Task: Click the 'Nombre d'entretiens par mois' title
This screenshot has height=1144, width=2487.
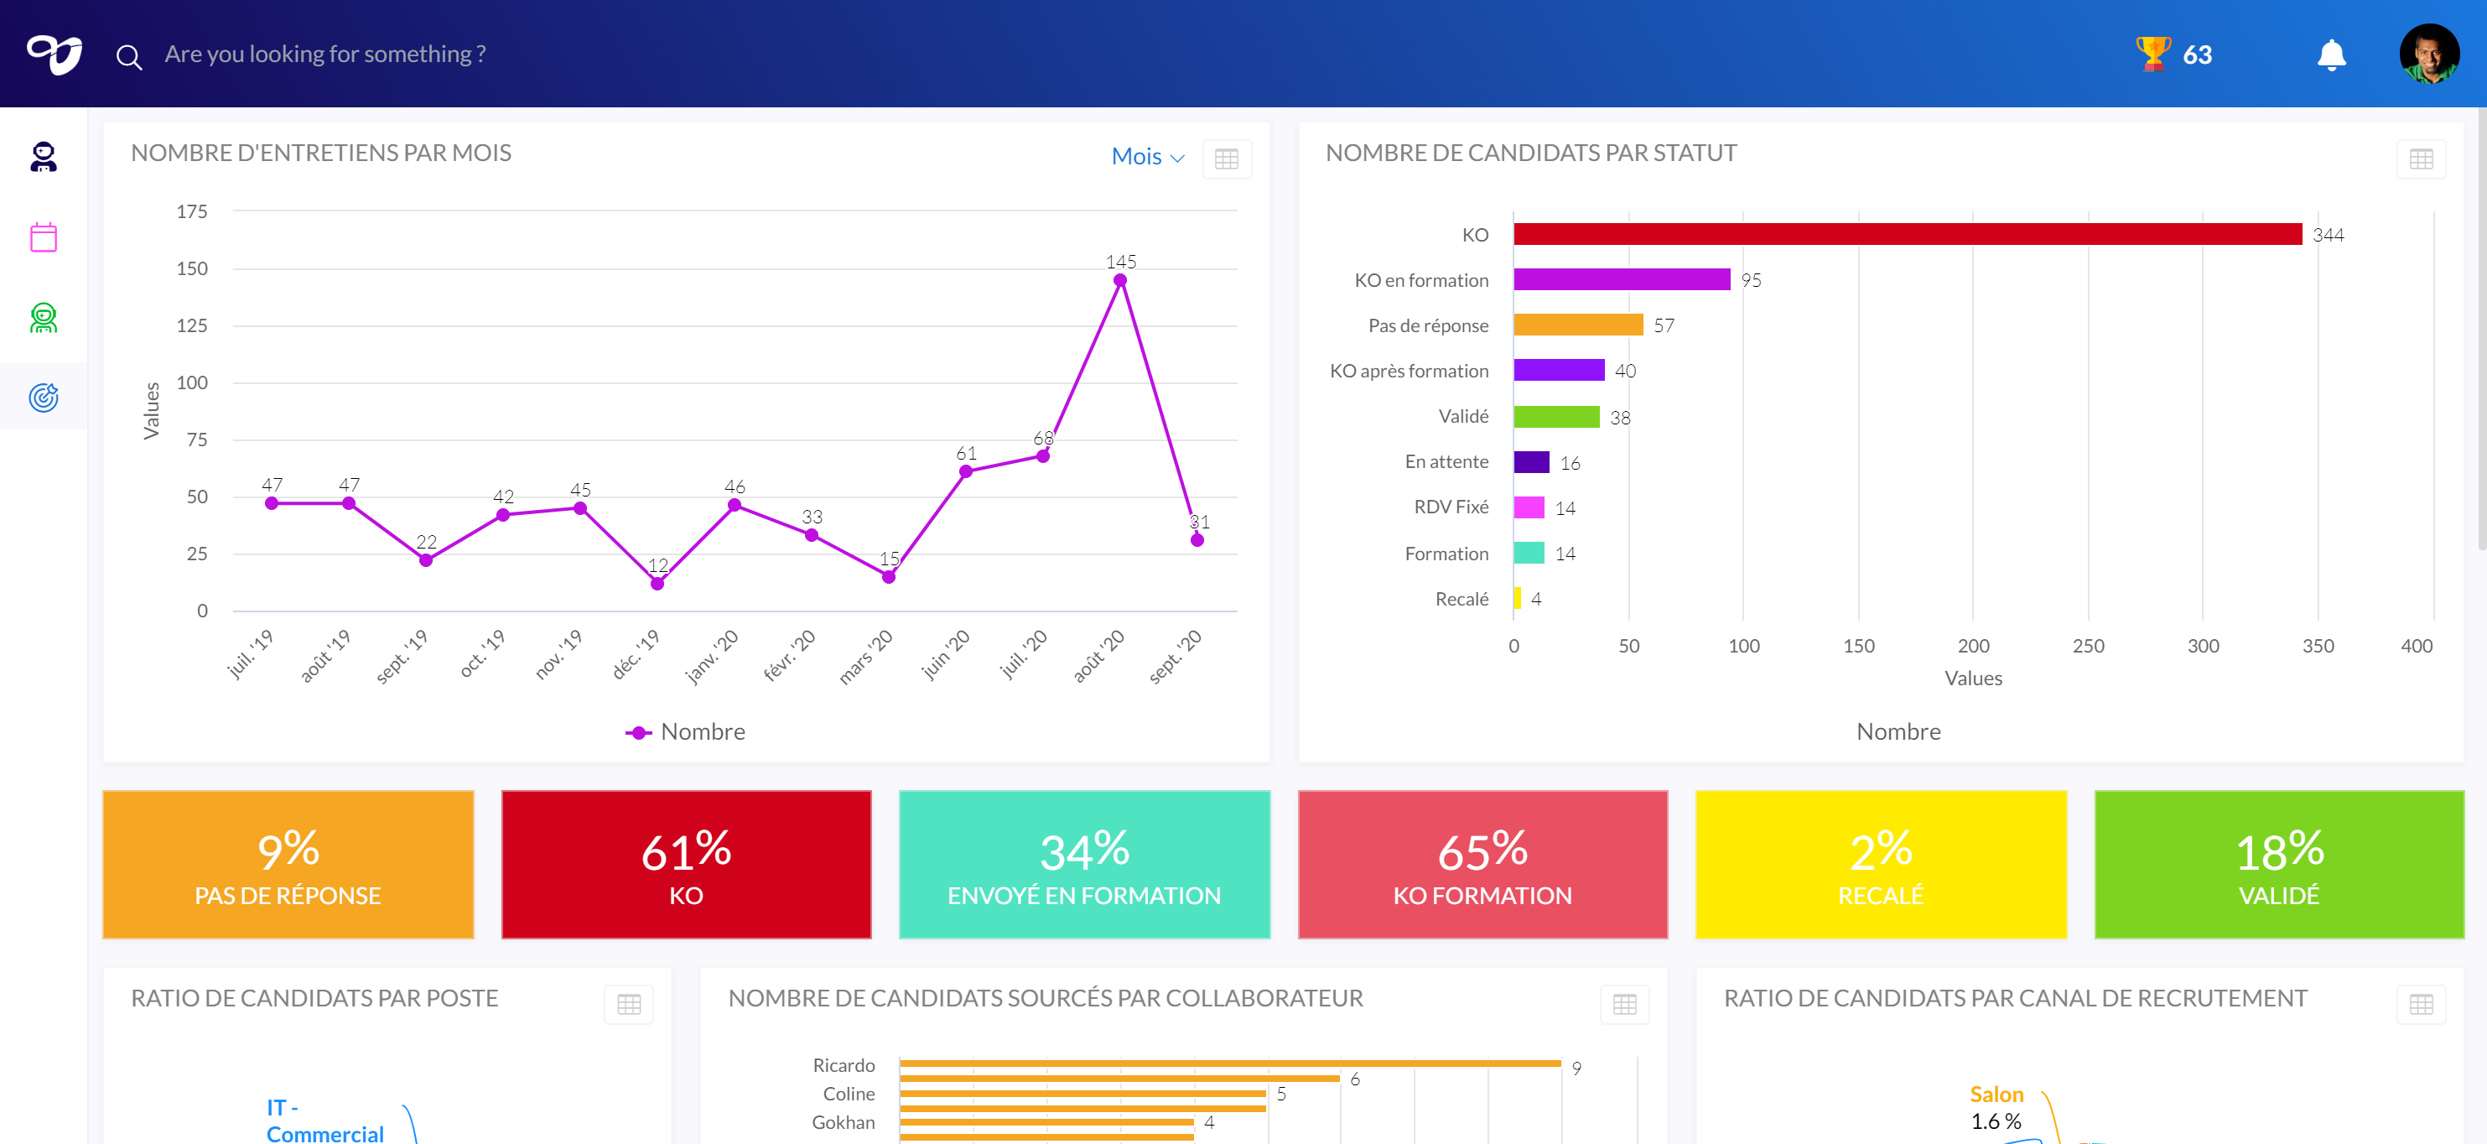Action: pos(320,153)
